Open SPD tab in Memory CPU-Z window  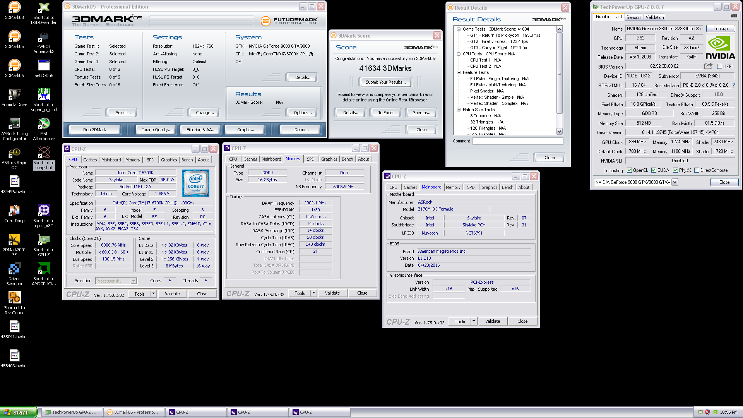(310, 159)
